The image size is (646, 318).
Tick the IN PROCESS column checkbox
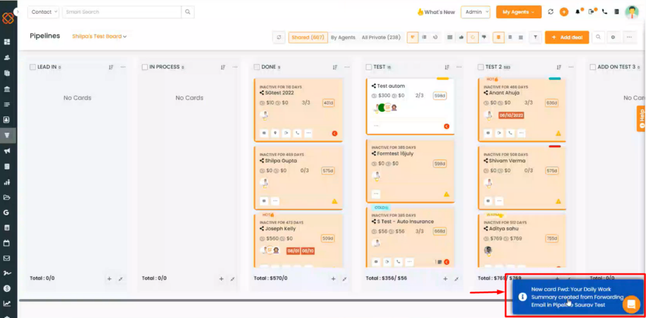145,67
